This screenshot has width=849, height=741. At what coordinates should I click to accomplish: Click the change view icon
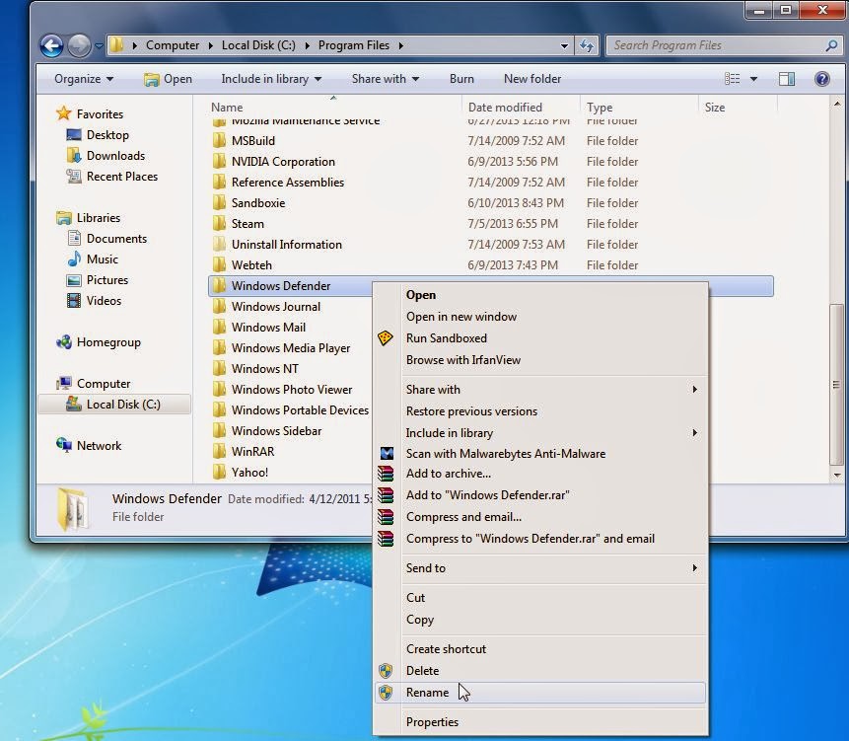coord(732,79)
